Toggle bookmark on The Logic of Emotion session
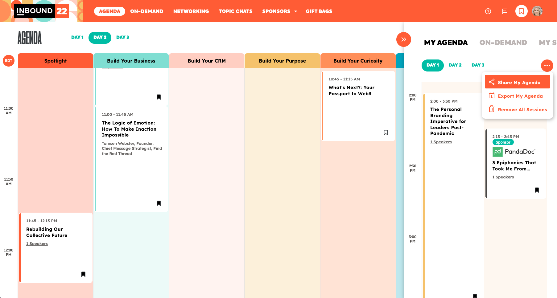The image size is (557, 298). 159,203
